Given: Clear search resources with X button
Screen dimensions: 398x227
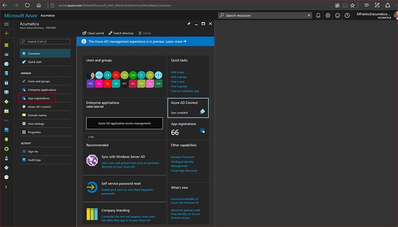Looking at the screenshot, I should pyautogui.click(x=309, y=16).
